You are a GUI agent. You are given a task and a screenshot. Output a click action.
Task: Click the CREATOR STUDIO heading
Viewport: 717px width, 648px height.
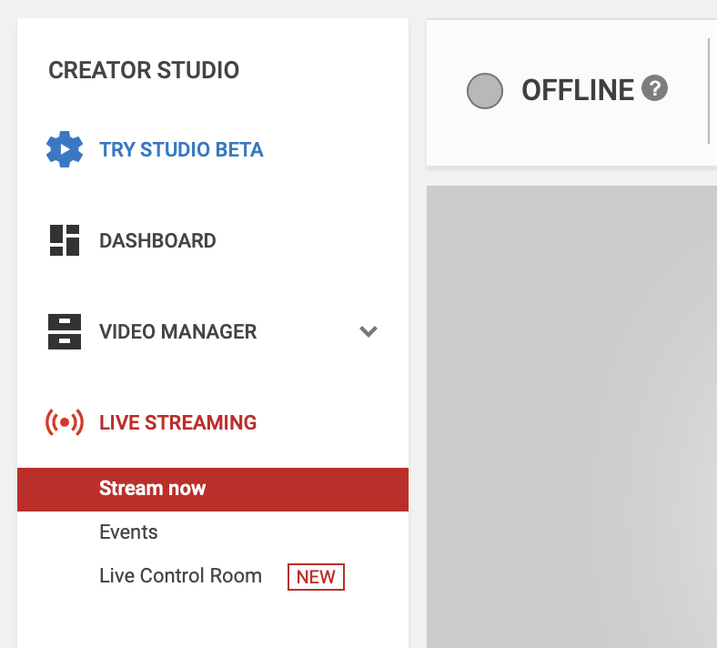tap(144, 70)
